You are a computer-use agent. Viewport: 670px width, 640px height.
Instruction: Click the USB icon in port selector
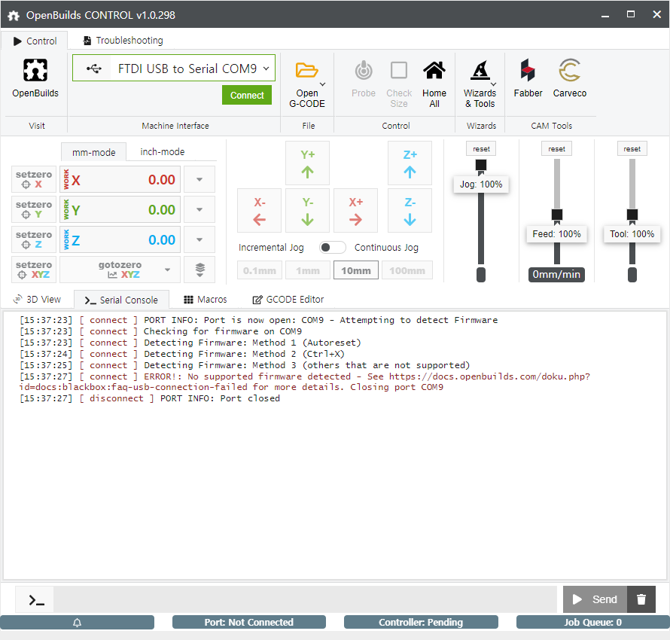point(94,69)
